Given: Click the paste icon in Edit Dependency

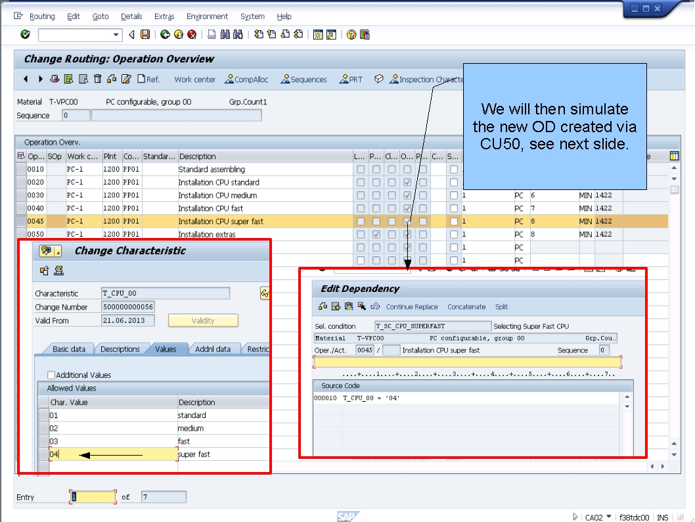Looking at the screenshot, I should (x=348, y=307).
